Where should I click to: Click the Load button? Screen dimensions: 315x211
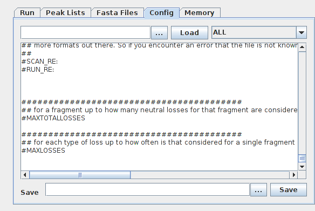[189, 32]
